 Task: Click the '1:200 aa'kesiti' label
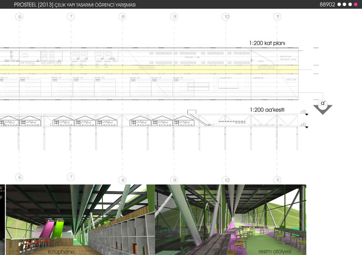click(267, 110)
